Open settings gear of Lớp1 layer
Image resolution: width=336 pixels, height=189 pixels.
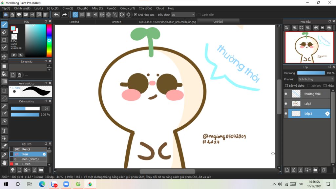327,114
